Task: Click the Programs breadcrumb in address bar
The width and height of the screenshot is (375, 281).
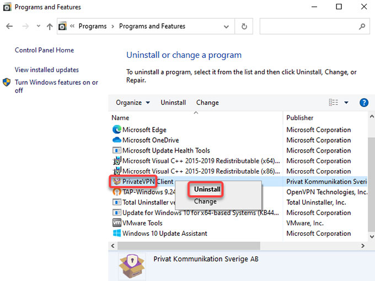Action: [93, 26]
